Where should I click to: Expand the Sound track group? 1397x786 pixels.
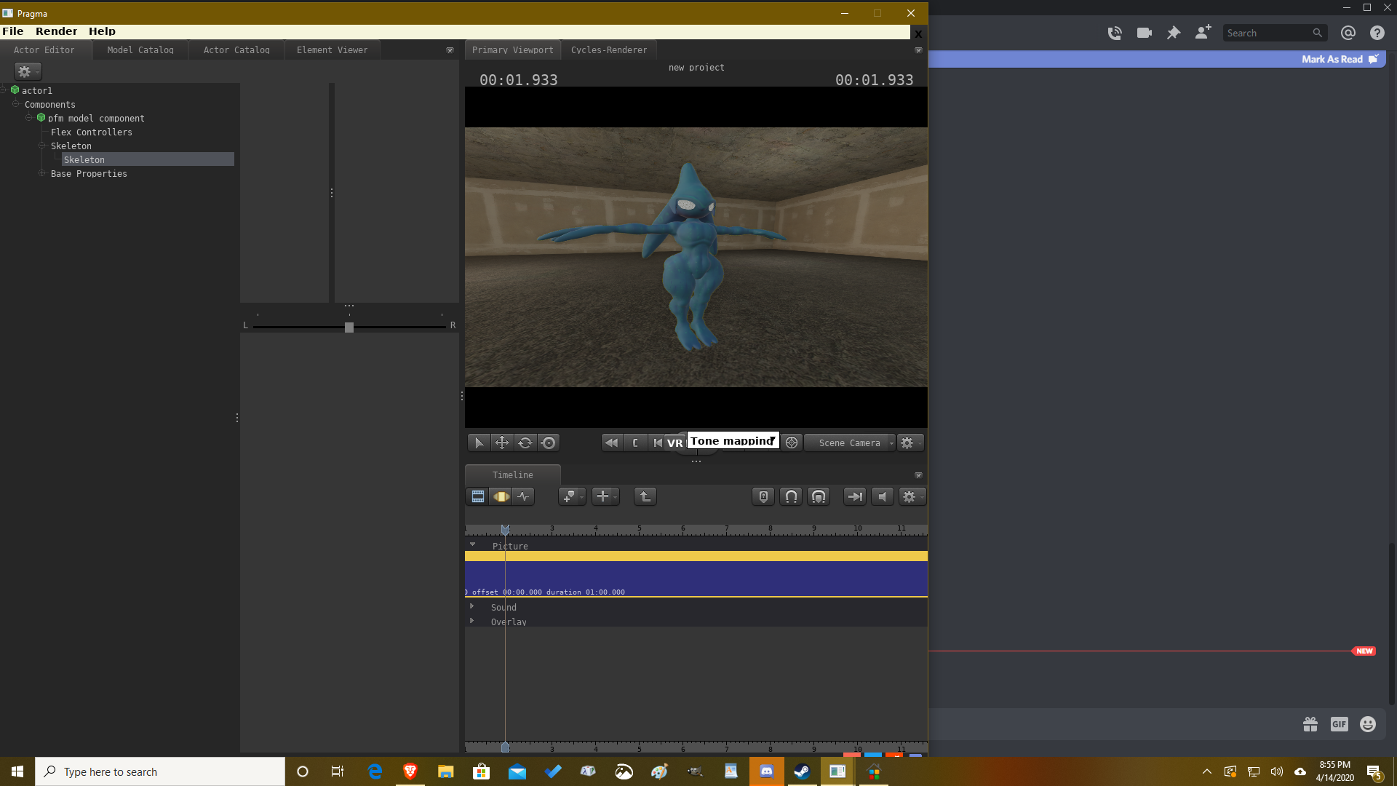472,606
